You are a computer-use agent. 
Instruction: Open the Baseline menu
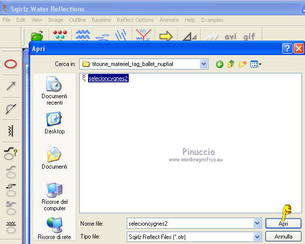point(102,20)
